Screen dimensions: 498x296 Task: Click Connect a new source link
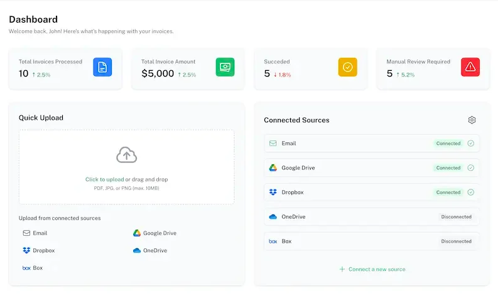click(x=377, y=270)
